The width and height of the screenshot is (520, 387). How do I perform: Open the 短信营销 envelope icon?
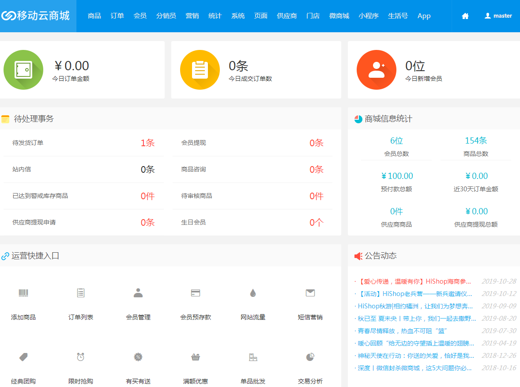tap(310, 293)
